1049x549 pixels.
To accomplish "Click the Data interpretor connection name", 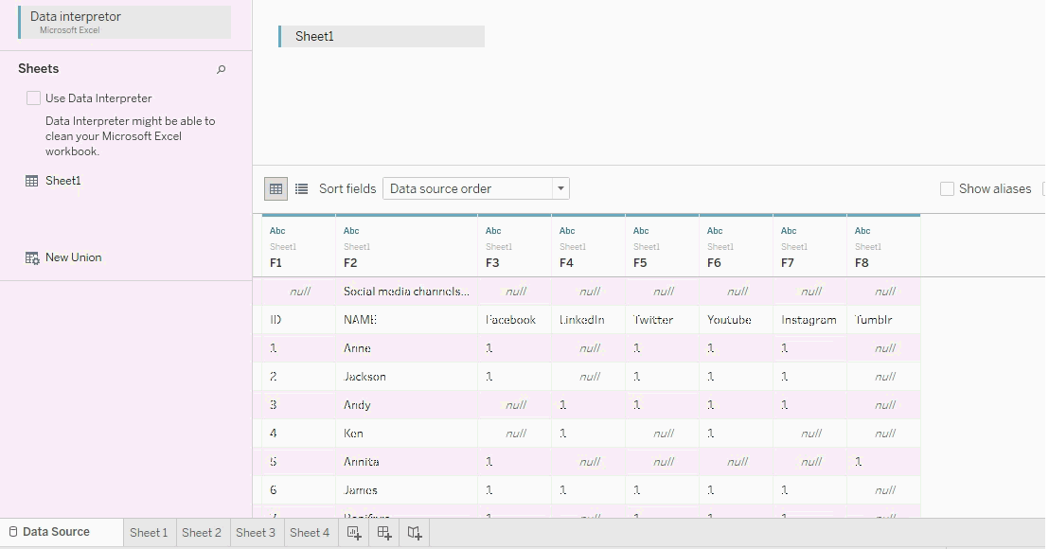I will tap(76, 17).
